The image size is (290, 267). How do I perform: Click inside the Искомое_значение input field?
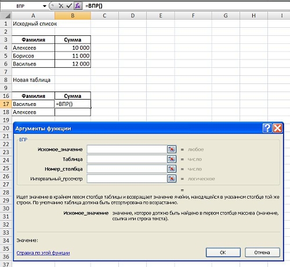click(x=127, y=149)
